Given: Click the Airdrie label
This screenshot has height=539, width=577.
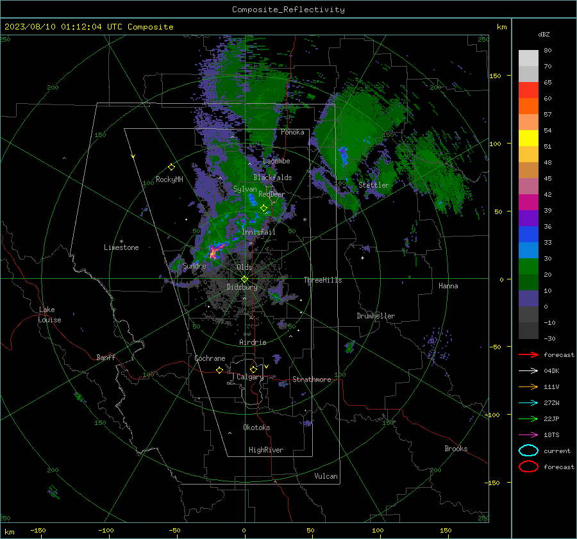Looking at the screenshot, I should click(253, 342).
